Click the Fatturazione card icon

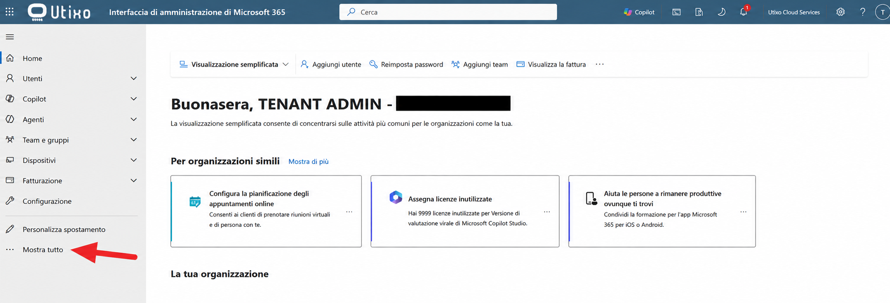[10, 180]
